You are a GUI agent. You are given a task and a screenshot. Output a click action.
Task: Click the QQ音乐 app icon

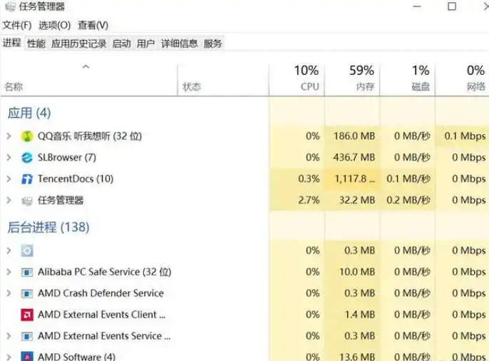(27, 136)
